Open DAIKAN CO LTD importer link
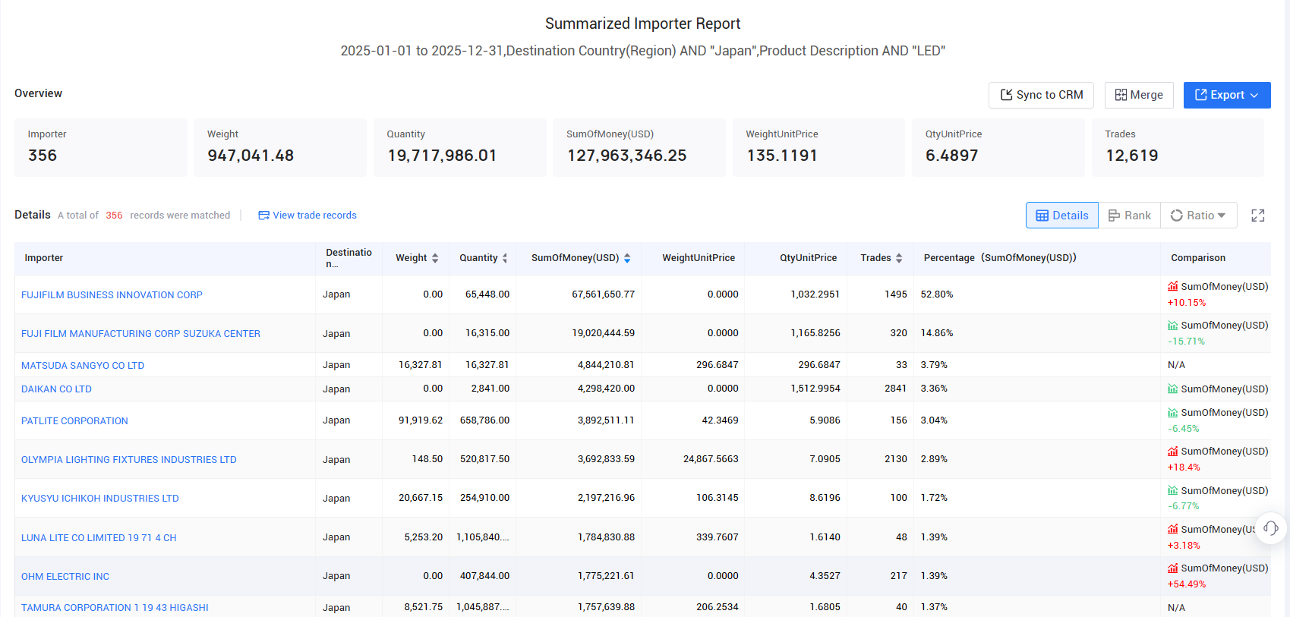The height and width of the screenshot is (617, 1290). click(x=56, y=389)
